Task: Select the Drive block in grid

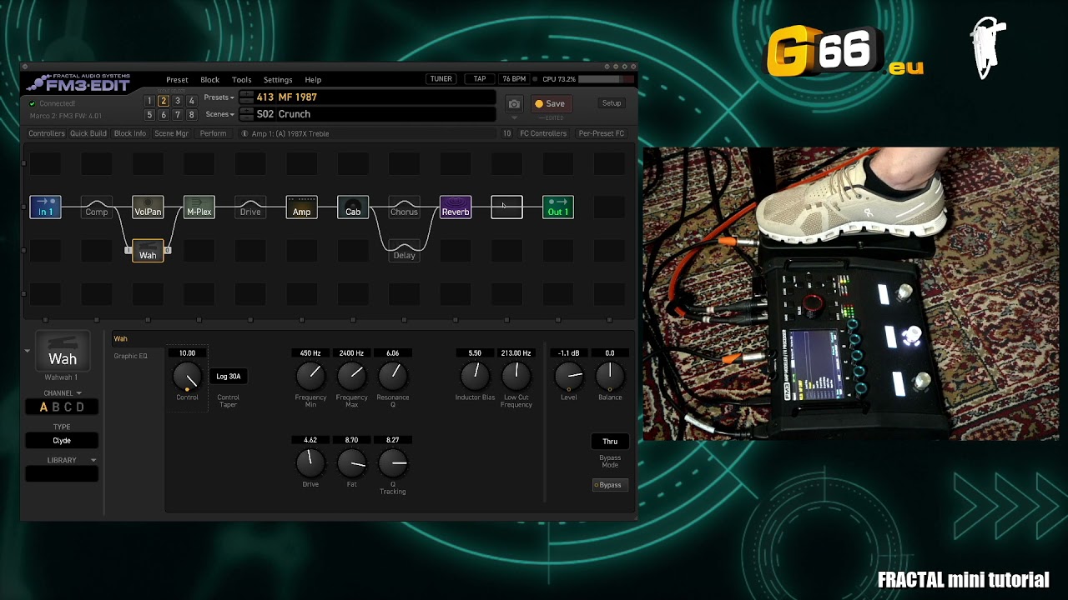Action: coord(250,207)
